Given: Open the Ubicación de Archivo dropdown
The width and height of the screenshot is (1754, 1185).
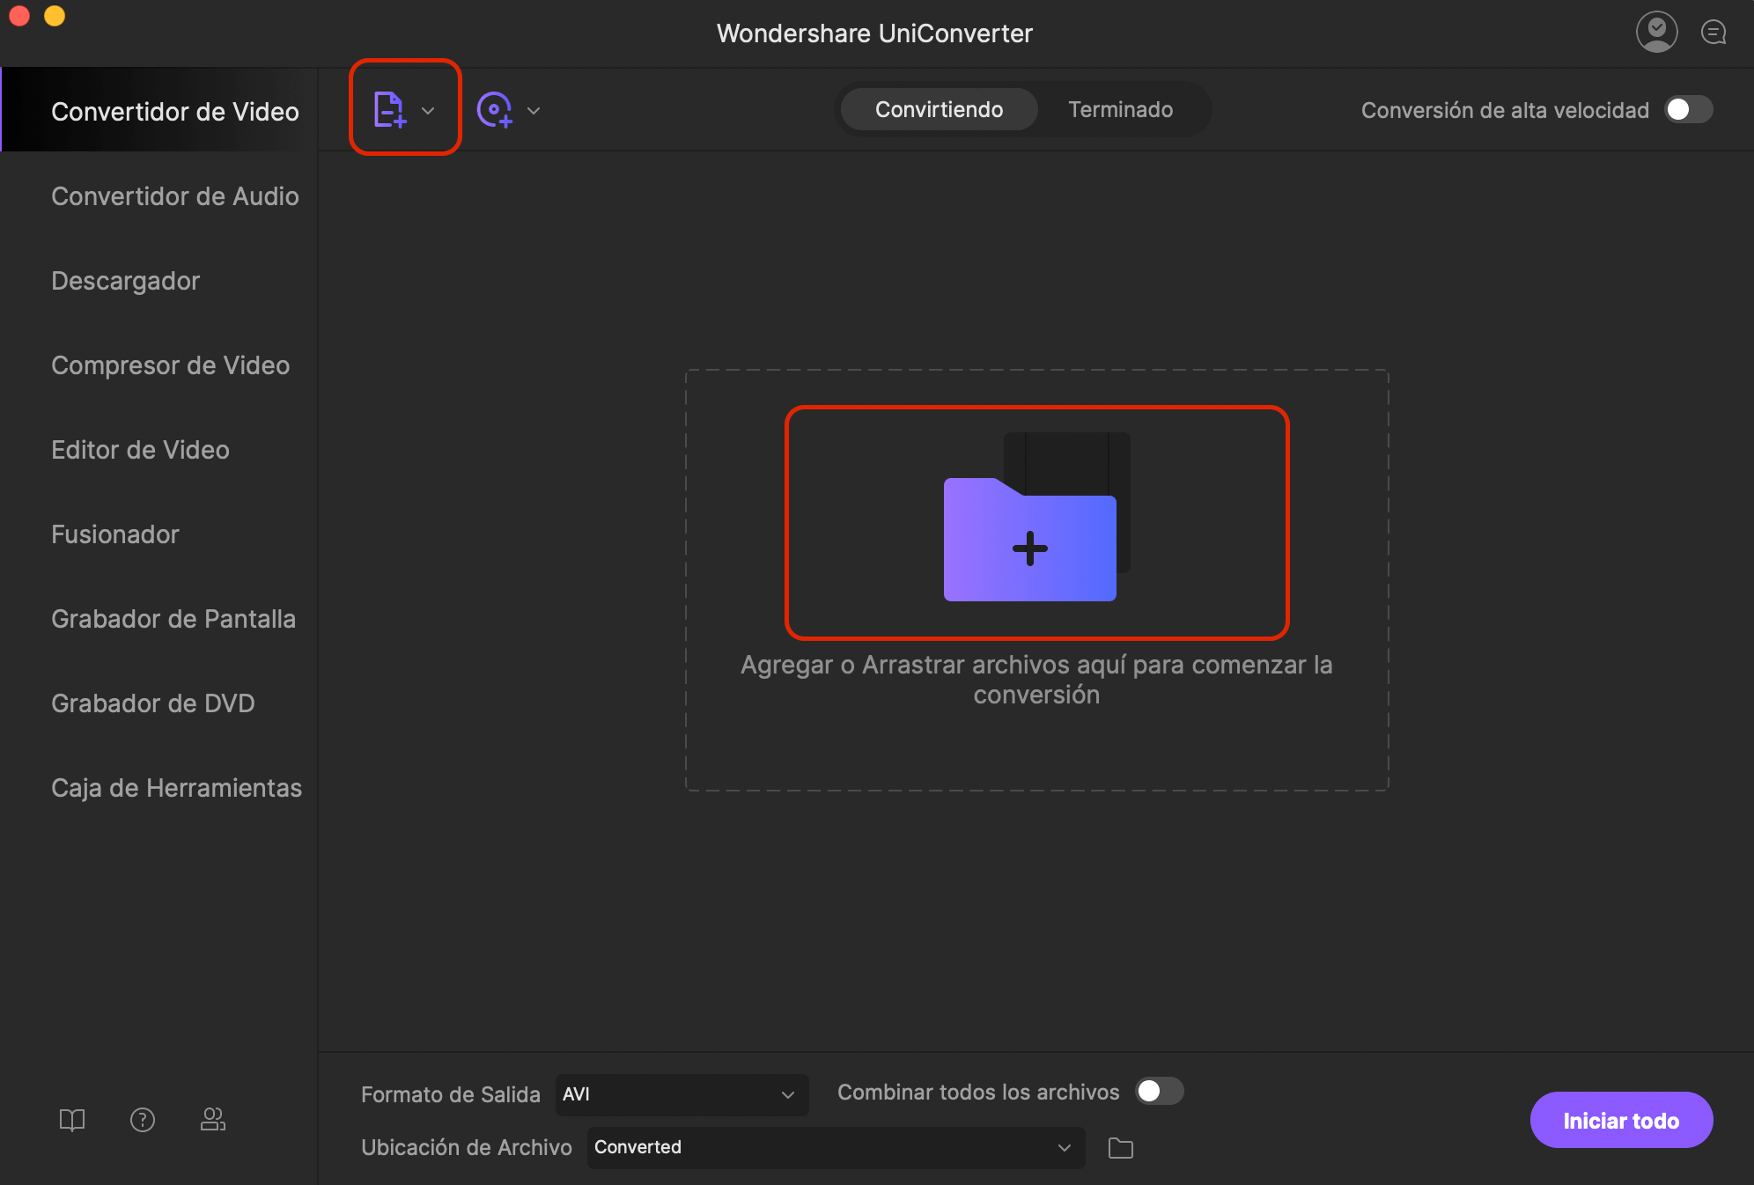Looking at the screenshot, I should [x=836, y=1147].
